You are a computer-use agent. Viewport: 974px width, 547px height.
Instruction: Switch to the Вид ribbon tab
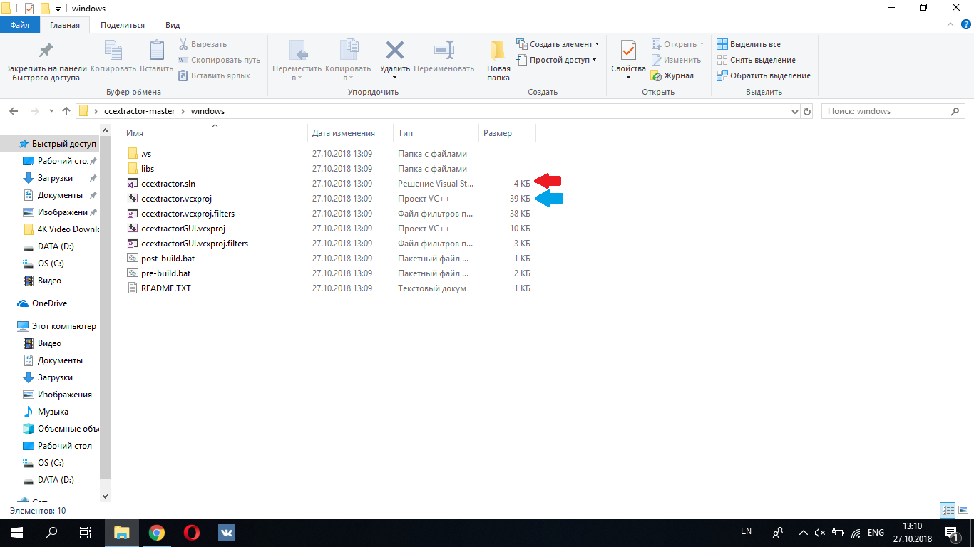point(173,25)
